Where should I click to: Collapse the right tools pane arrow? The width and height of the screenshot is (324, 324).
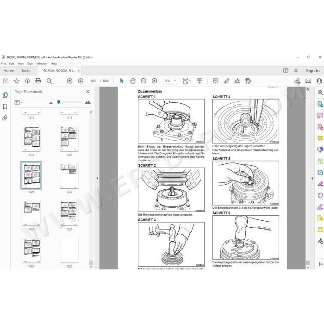pos(312,178)
